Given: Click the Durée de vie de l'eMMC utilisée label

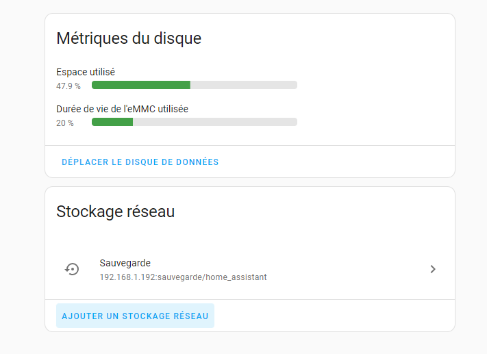Looking at the screenshot, I should click(122, 109).
